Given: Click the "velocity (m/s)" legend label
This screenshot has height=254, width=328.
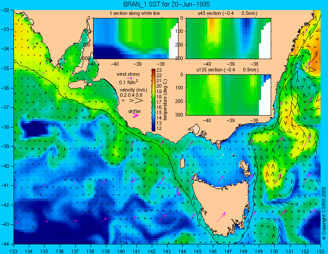Looking at the screenshot, I should pos(133,90).
